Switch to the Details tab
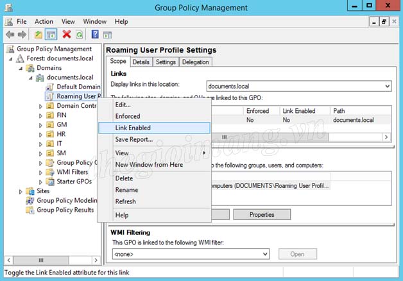This screenshot has height=281, width=403. pos(141,62)
